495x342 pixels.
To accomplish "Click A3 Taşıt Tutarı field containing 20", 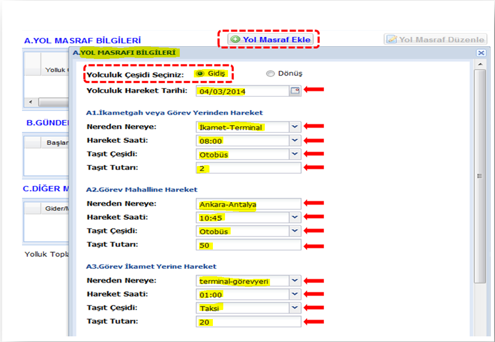I will 248,322.
